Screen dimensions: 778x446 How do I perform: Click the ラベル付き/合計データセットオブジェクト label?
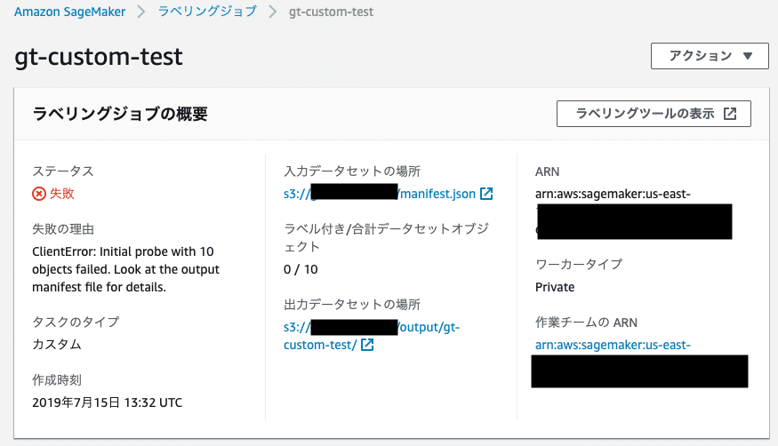pos(386,237)
